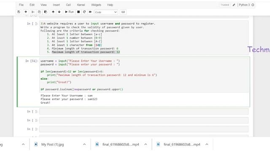Open My Post (1).jpg download item
The height and width of the screenshot is (151, 270).
pyautogui.click(x=52, y=144)
